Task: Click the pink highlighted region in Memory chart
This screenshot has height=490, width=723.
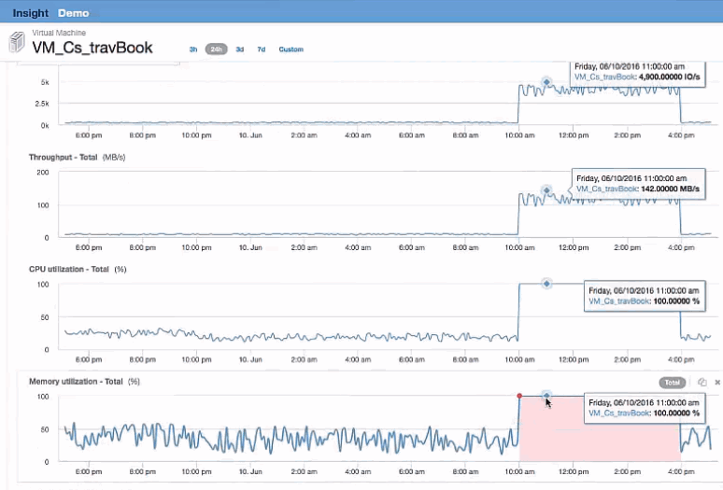Action: (x=598, y=439)
